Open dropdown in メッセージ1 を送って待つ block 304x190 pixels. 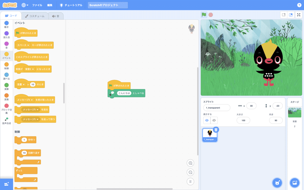(x=30, y=119)
